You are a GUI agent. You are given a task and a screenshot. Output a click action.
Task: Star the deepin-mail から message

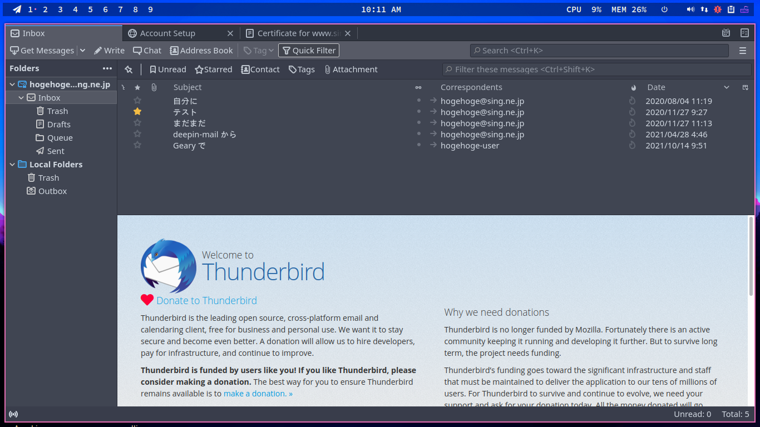[137, 134]
